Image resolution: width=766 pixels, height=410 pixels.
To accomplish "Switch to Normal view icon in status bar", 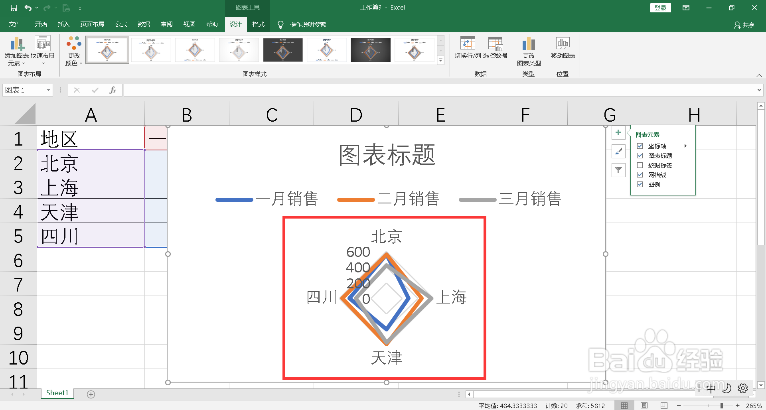I will 624,406.
